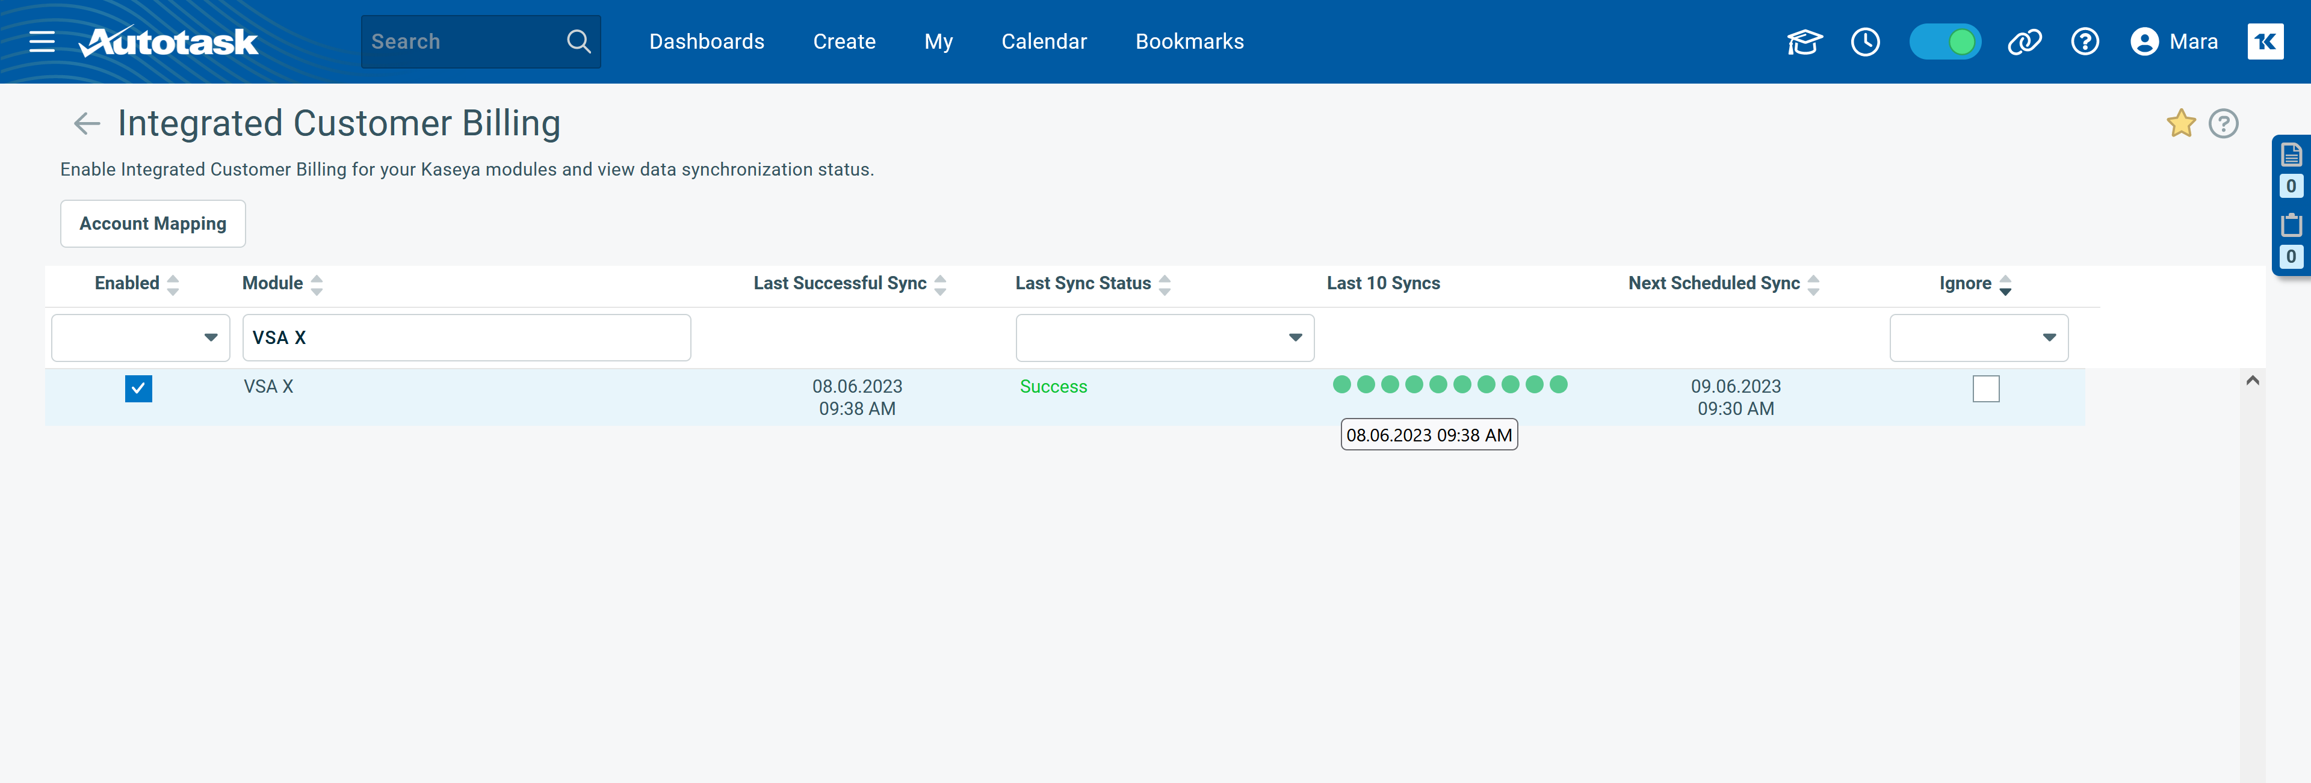Image resolution: width=2311 pixels, height=783 pixels.
Task: Open the My menu
Action: tap(938, 41)
